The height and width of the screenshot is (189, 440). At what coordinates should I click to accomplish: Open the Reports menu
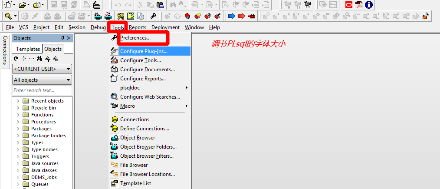click(138, 27)
